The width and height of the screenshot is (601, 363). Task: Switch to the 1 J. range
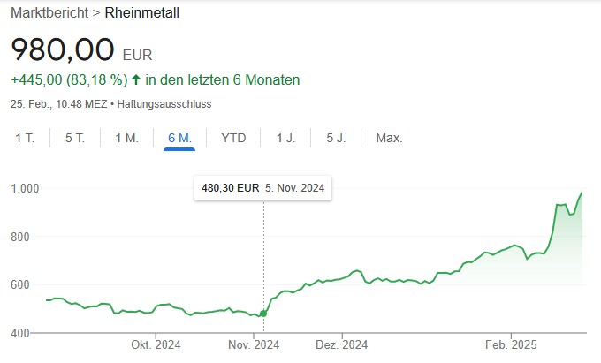(285, 138)
